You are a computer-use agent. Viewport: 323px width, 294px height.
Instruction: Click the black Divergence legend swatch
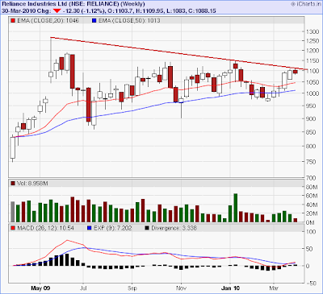tap(147, 228)
